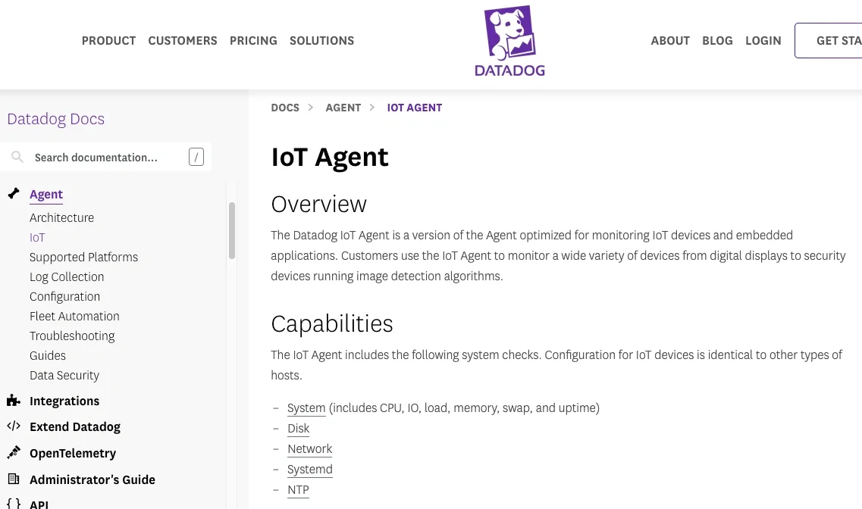
Task: Click the Extend Datadog code brackets icon
Action: tap(13, 426)
